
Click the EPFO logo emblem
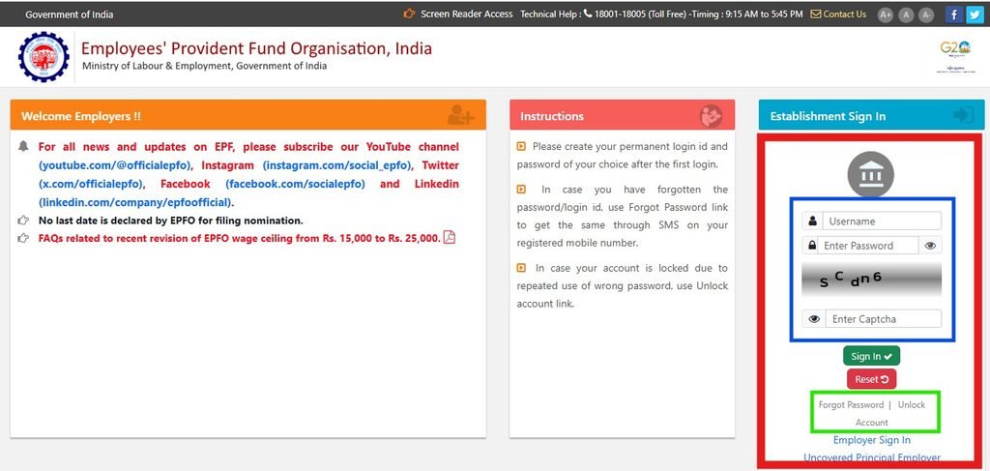tap(44, 57)
